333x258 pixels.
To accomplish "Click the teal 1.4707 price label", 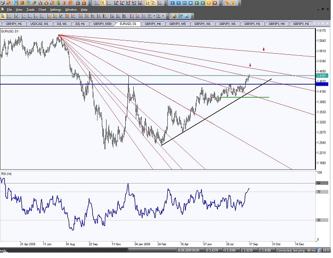I will 322,76.
